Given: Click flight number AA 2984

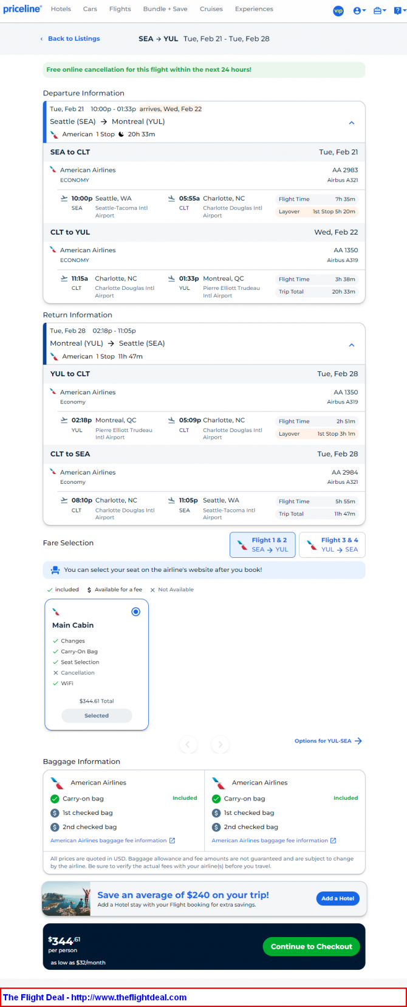Looking at the screenshot, I should 345,472.
